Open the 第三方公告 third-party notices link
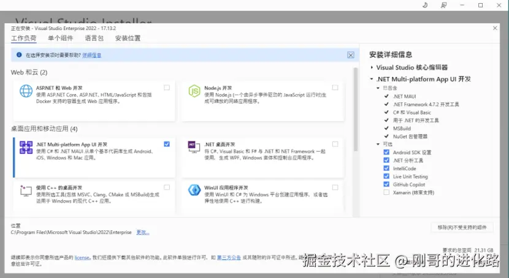 pyautogui.click(x=229, y=258)
